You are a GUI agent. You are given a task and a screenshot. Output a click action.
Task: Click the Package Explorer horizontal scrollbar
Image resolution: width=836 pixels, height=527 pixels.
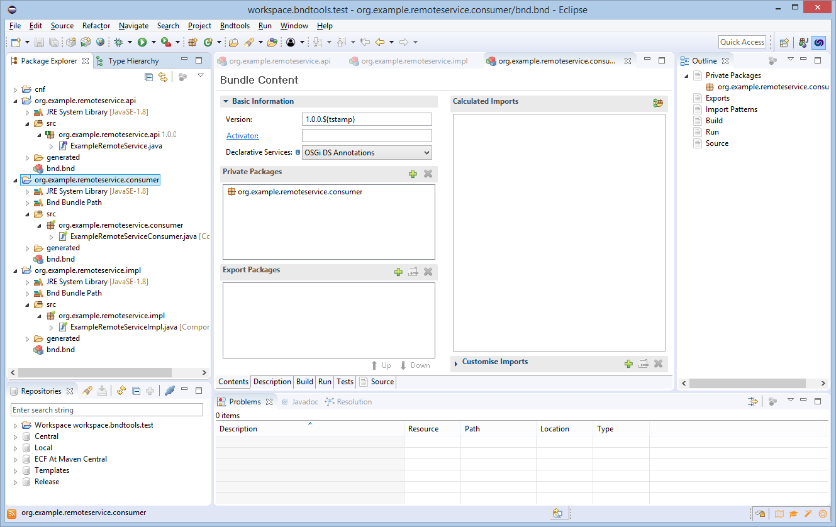[94, 372]
